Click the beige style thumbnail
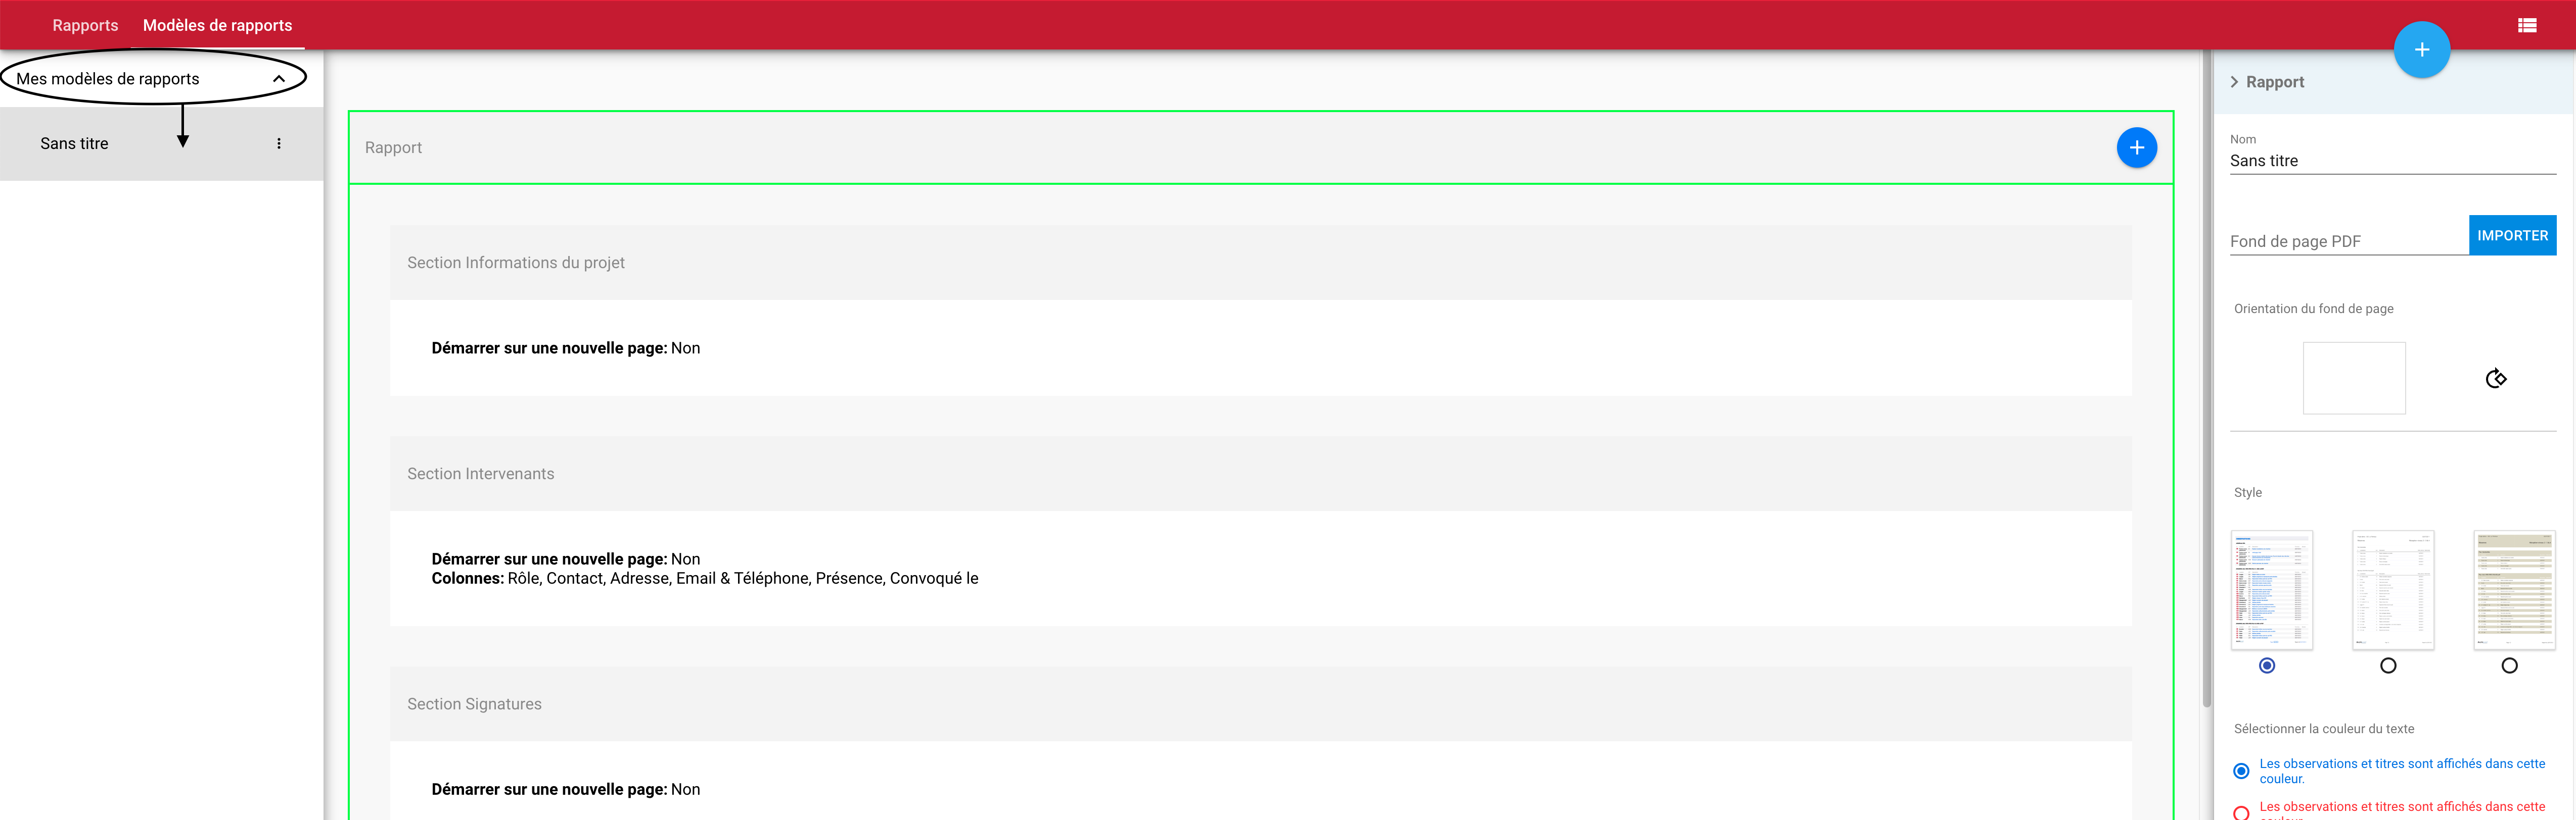Viewport: 2576px width, 820px height. point(2513,589)
